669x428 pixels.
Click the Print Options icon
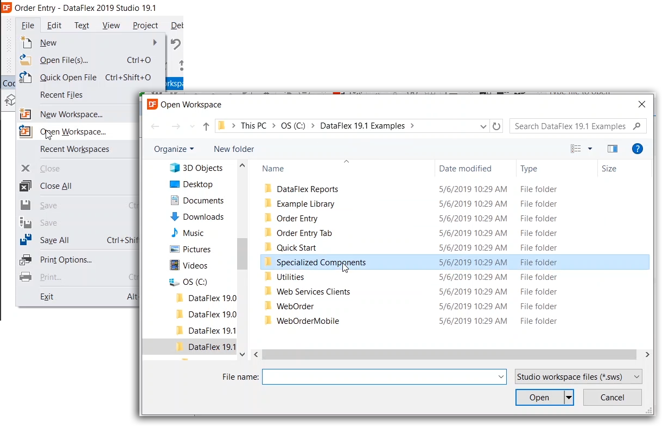coord(26,260)
